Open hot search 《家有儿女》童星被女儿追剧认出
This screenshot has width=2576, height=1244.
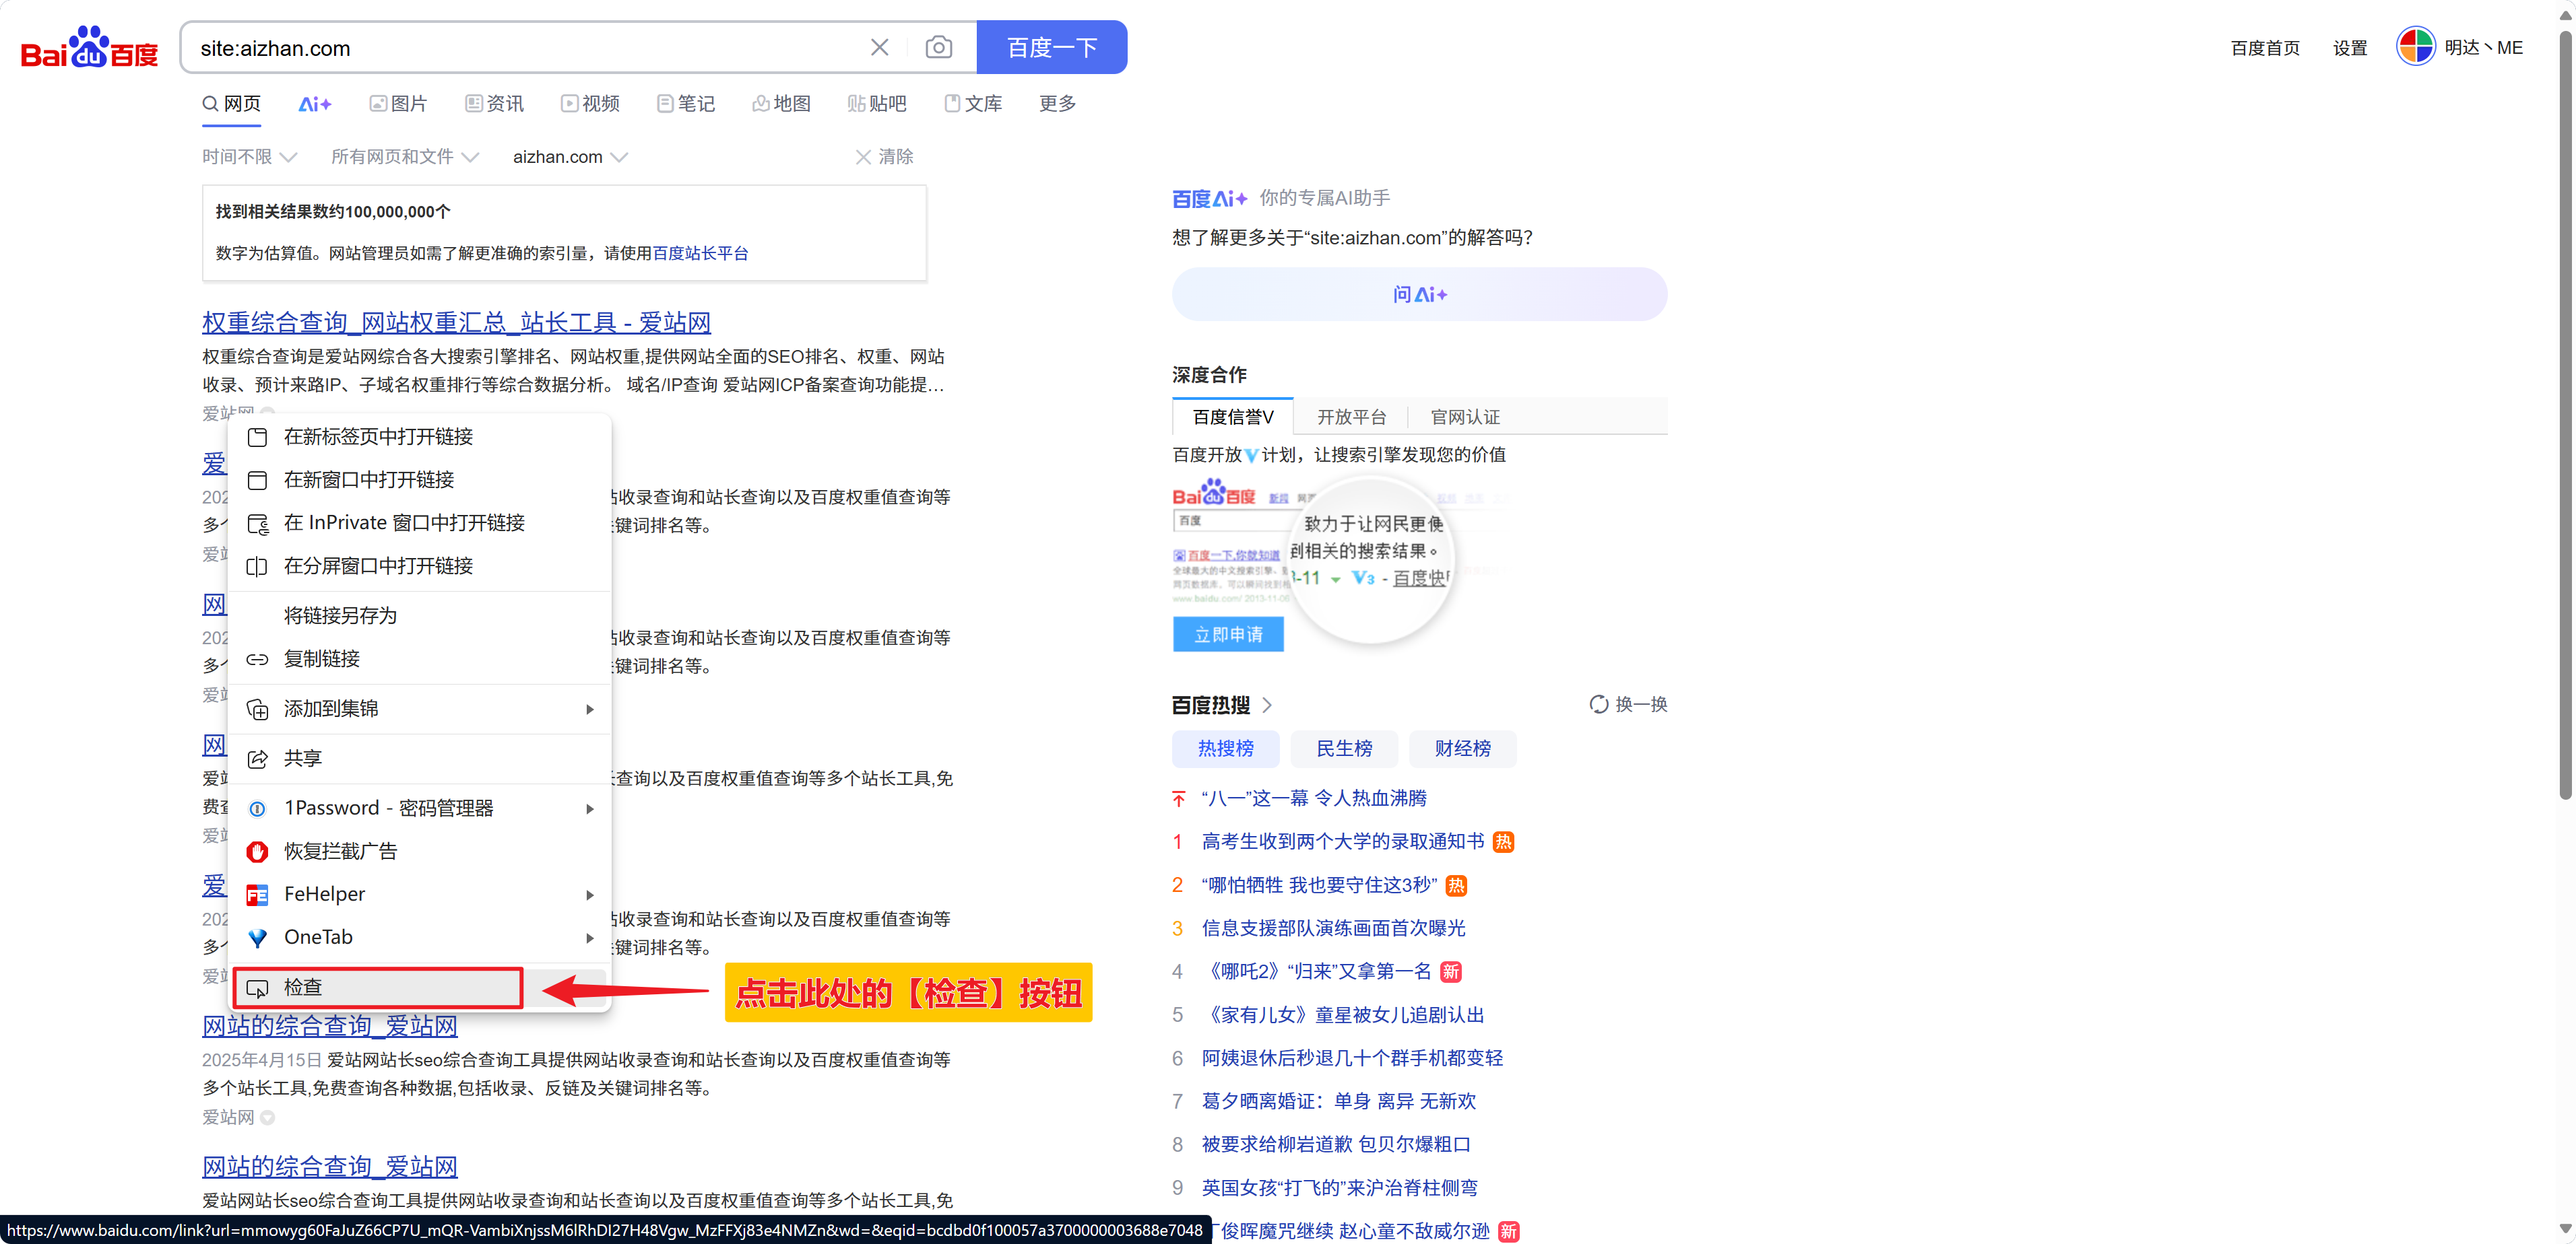pos(1343,1015)
